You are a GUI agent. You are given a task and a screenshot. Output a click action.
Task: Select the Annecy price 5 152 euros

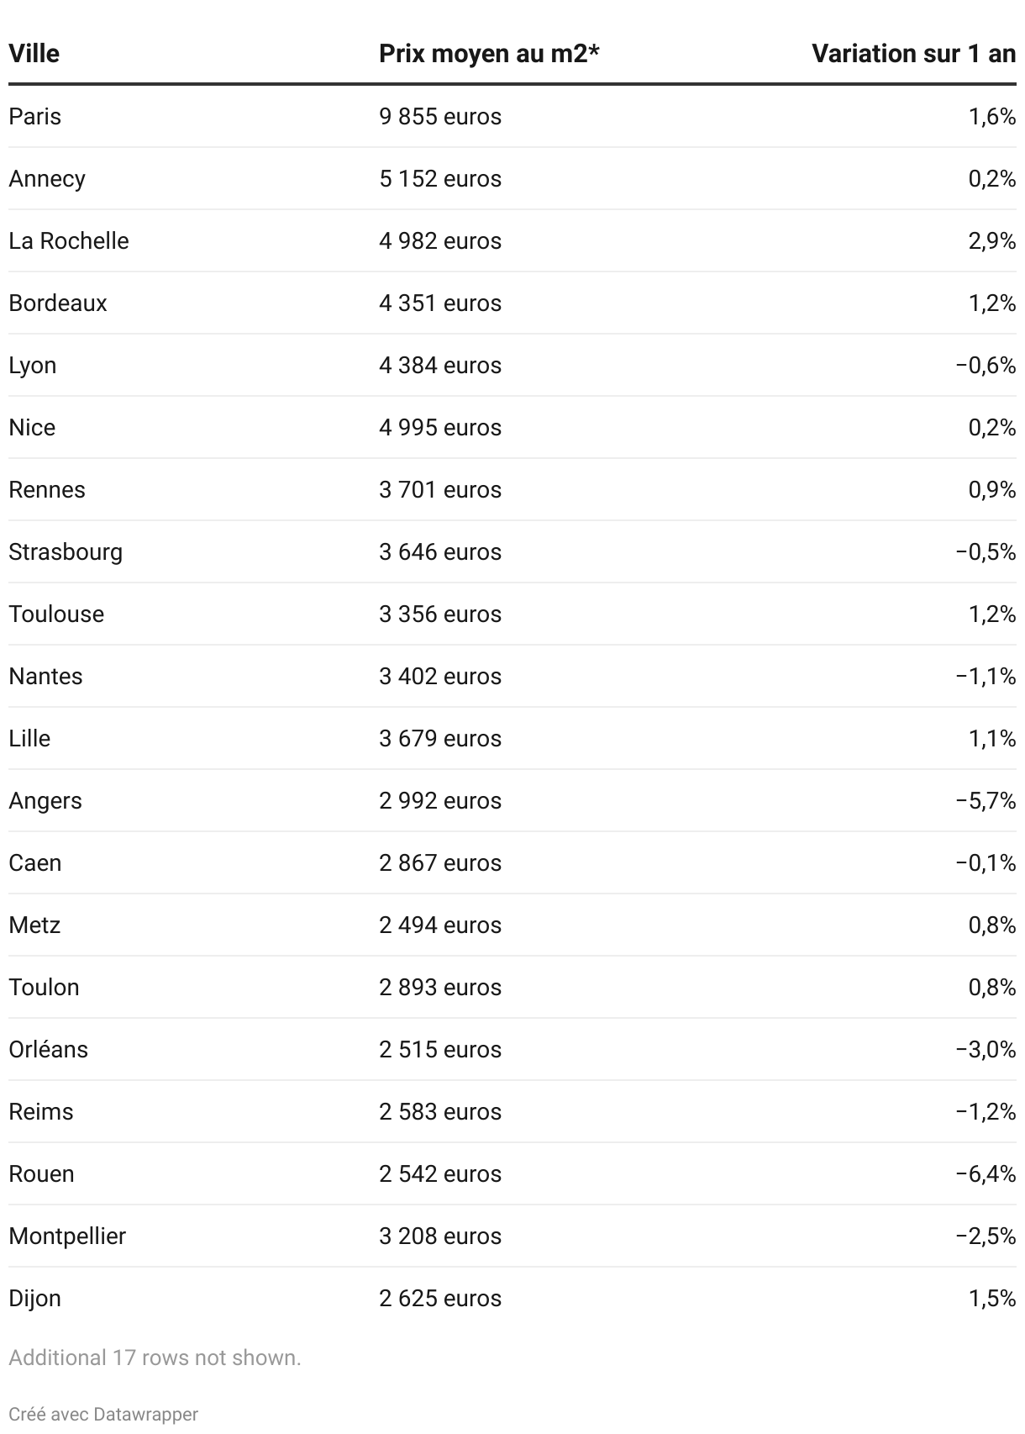(440, 178)
